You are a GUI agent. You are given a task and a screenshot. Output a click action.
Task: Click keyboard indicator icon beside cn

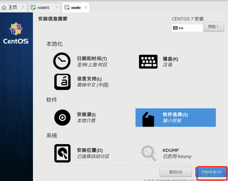pos(175,28)
